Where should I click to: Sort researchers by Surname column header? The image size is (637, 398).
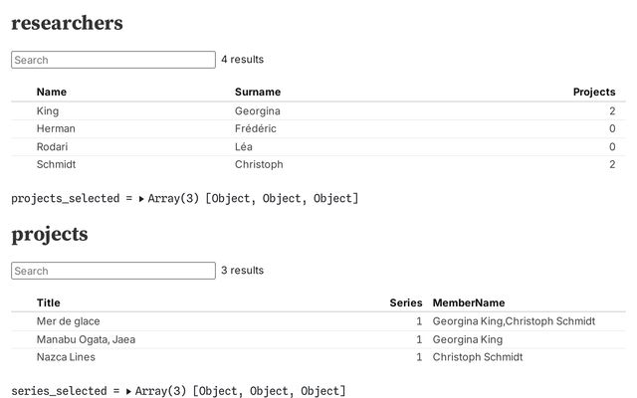258,92
